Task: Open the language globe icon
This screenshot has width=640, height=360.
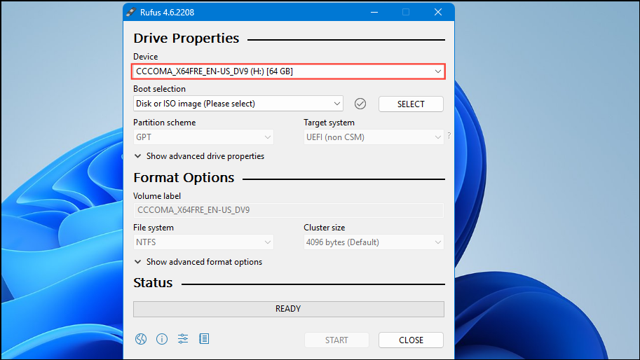Action: coord(141,339)
